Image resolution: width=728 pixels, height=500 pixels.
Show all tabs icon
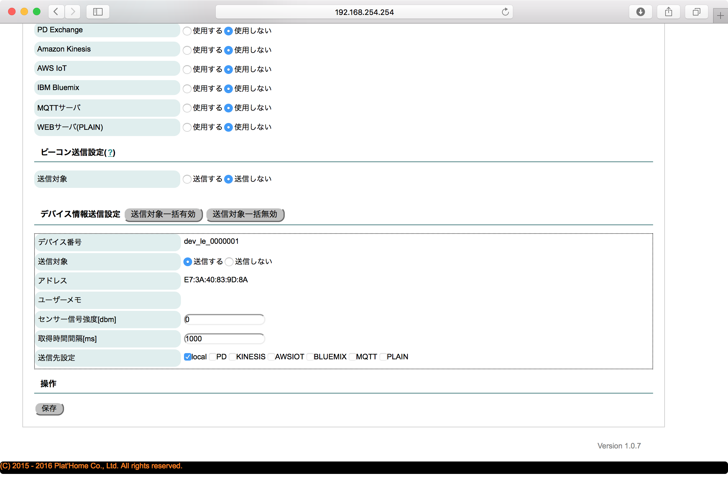pos(696,12)
